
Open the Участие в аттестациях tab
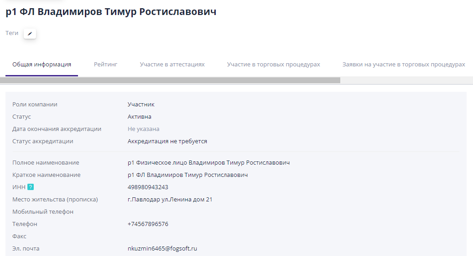click(172, 64)
